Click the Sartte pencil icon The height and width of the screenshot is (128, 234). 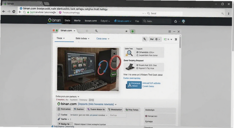coord(59,119)
